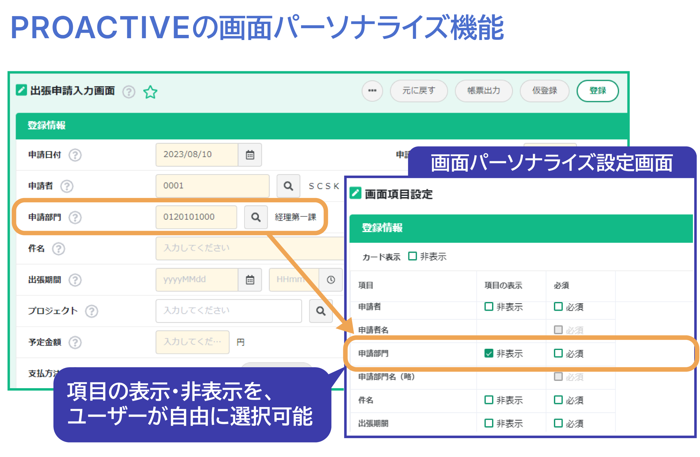The width and height of the screenshot is (700, 457).
Task: Click the 出張申請入力画面 title text
Action: click(x=72, y=90)
